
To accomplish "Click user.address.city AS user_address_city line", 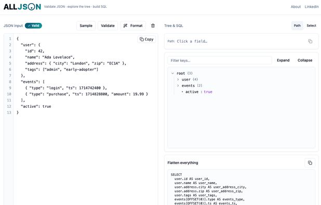I will tap(210, 187).
